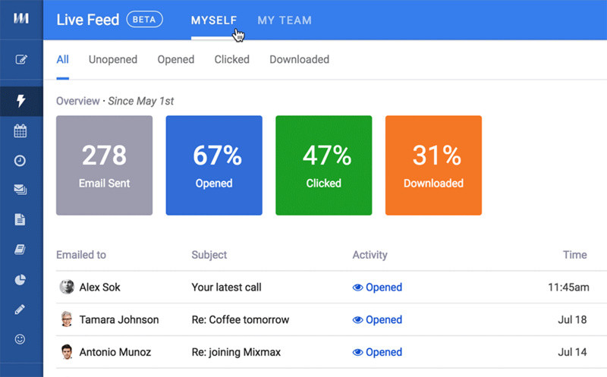Viewport: 607px width, 377px height.
Task: Open Alex Sok's Opened activity link
Action: click(x=377, y=287)
